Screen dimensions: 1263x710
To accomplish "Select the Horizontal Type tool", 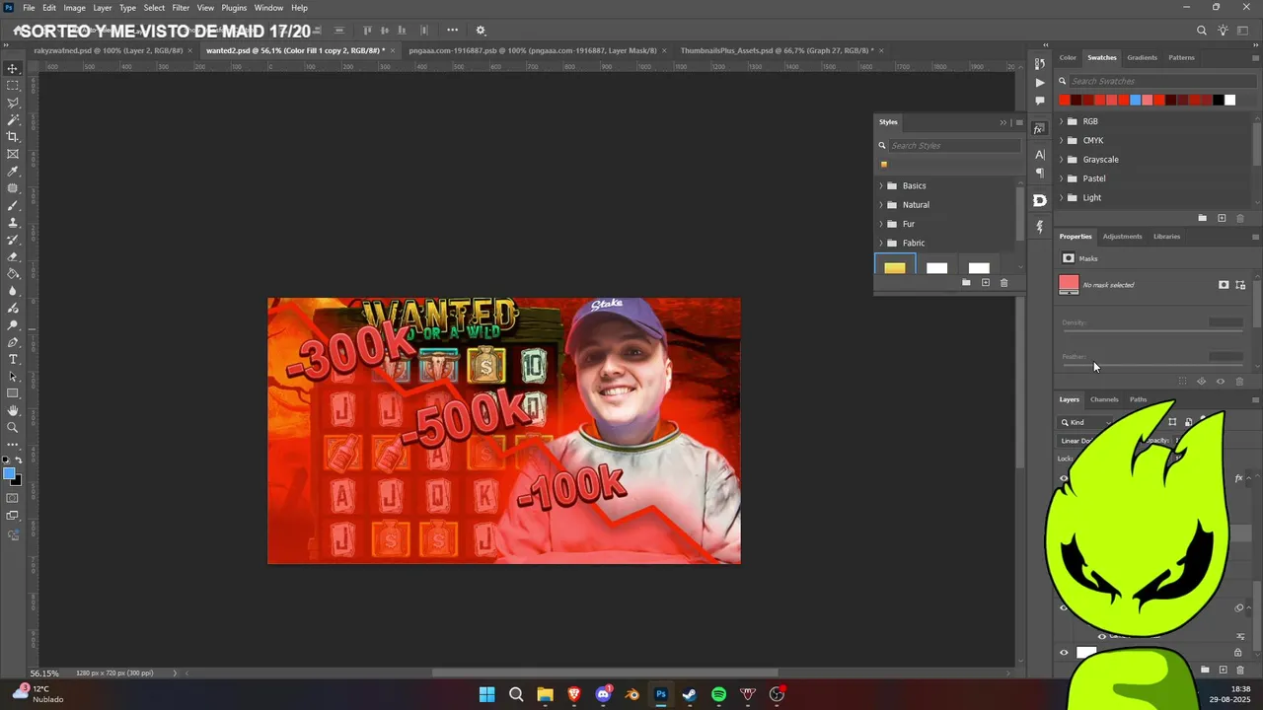I will tap(13, 359).
